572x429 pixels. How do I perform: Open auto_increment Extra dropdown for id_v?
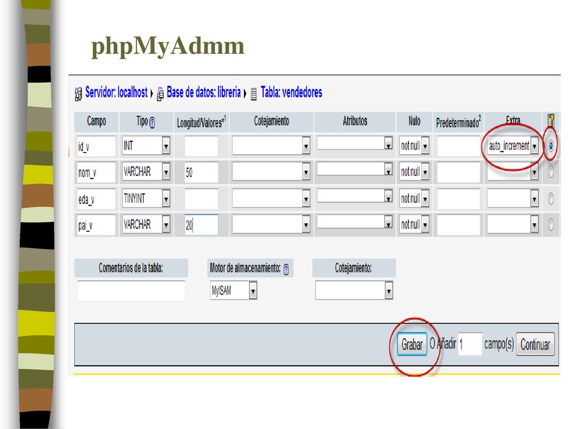tap(513, 146)
